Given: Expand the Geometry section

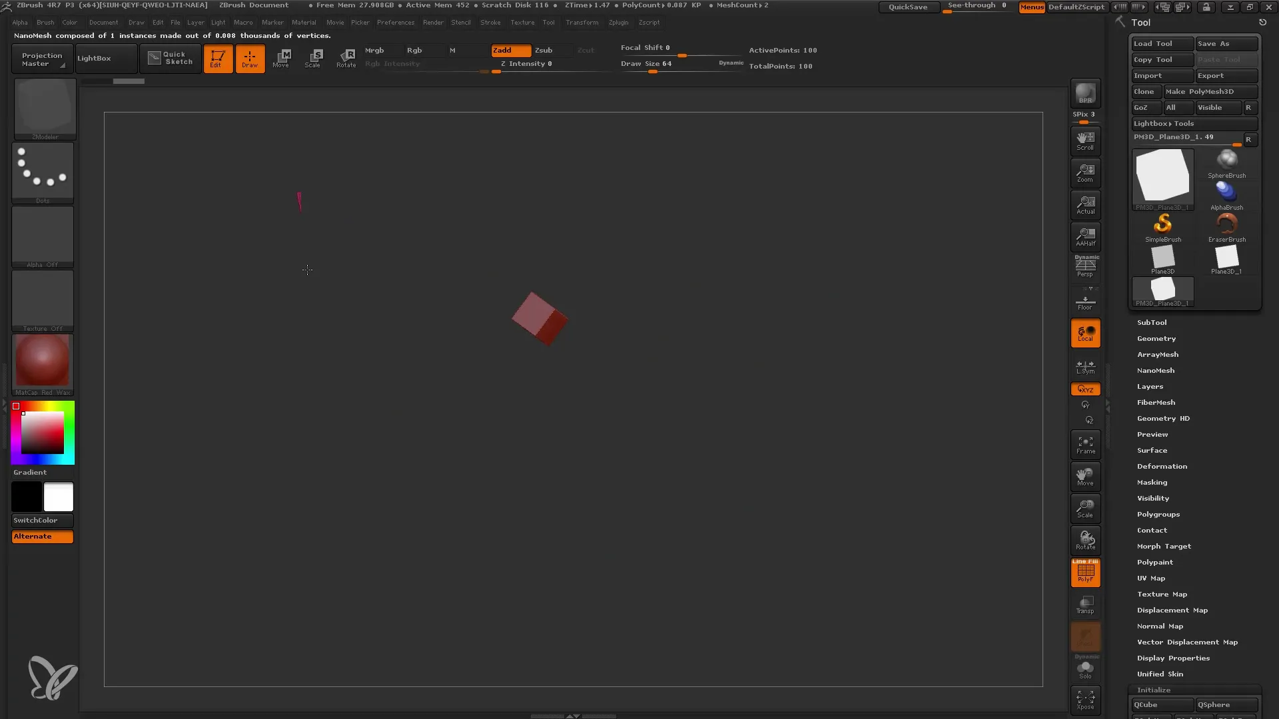Looking at the screenshot, I should click(x=1156, y=338).
